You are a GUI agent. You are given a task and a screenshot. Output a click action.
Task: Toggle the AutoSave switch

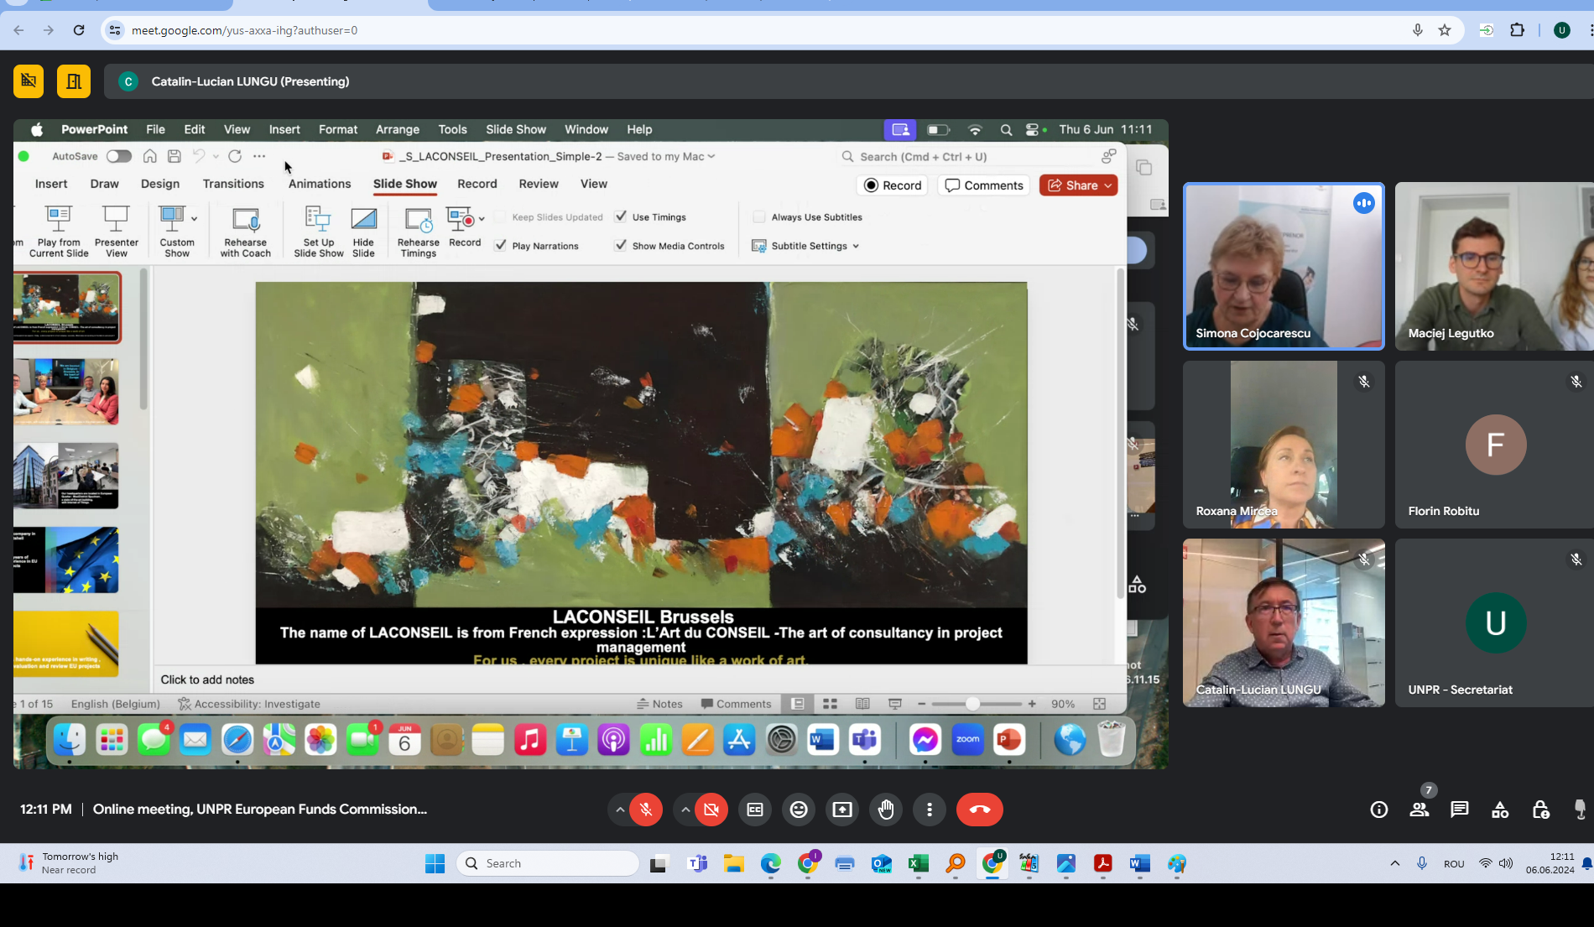pyautogui.click(x=119, y=156)
